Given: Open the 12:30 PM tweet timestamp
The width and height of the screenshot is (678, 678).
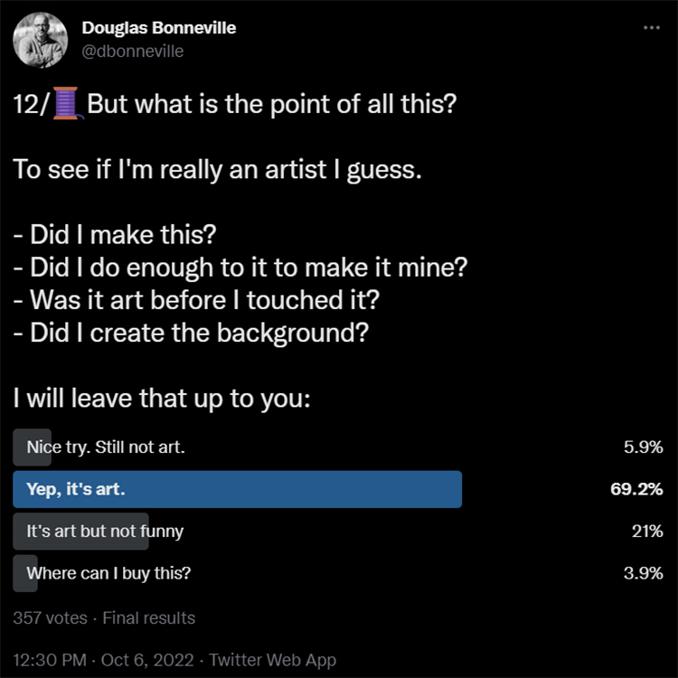Looking at the screenshot, I should [x=49, y=660].
